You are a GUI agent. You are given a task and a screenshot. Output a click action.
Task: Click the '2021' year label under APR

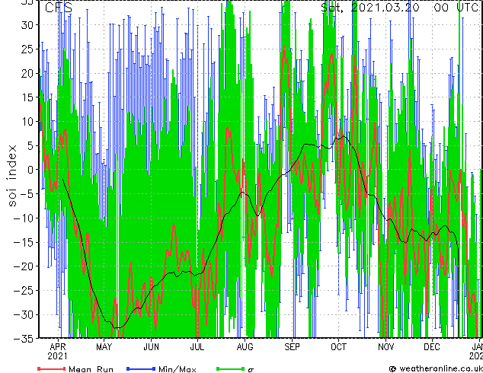tap(58, 356)
